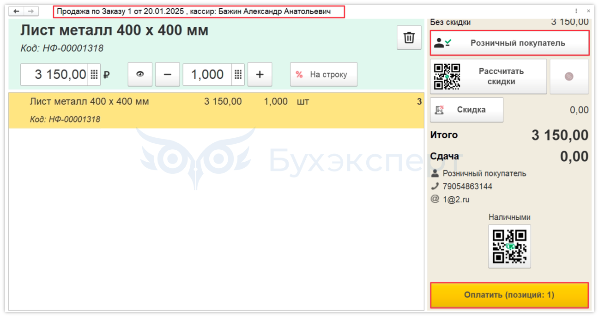Click the customer name text under 'Сдача'
The height and width of the screenshot is (317, 599).
[484, 174]
